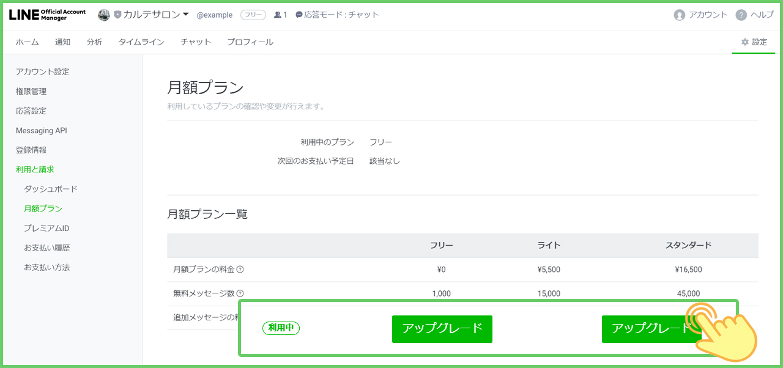Open the チャット tab
This screenshot has height=368, width=783.
(x=196, y=42)
